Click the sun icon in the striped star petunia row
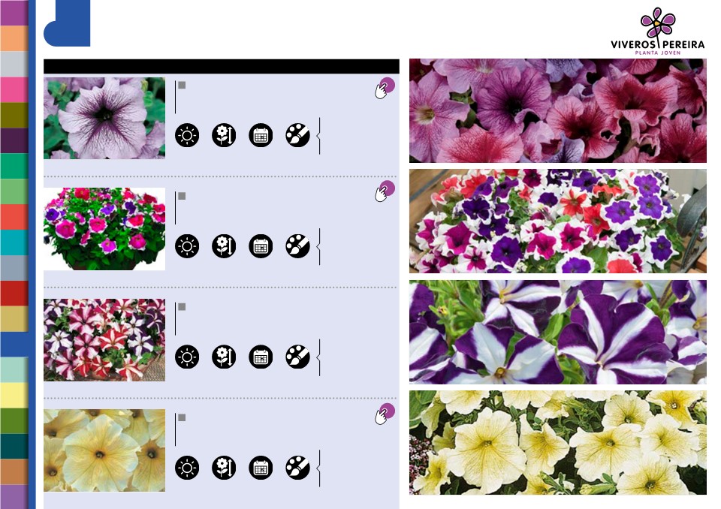Viewport: 721px width, 509px height. click(187, 357)
